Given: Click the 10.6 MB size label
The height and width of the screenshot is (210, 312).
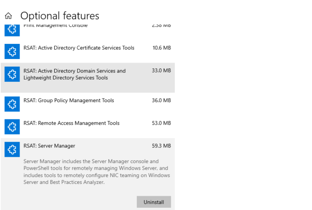Looking at the screenshot, I should (161, 48).
